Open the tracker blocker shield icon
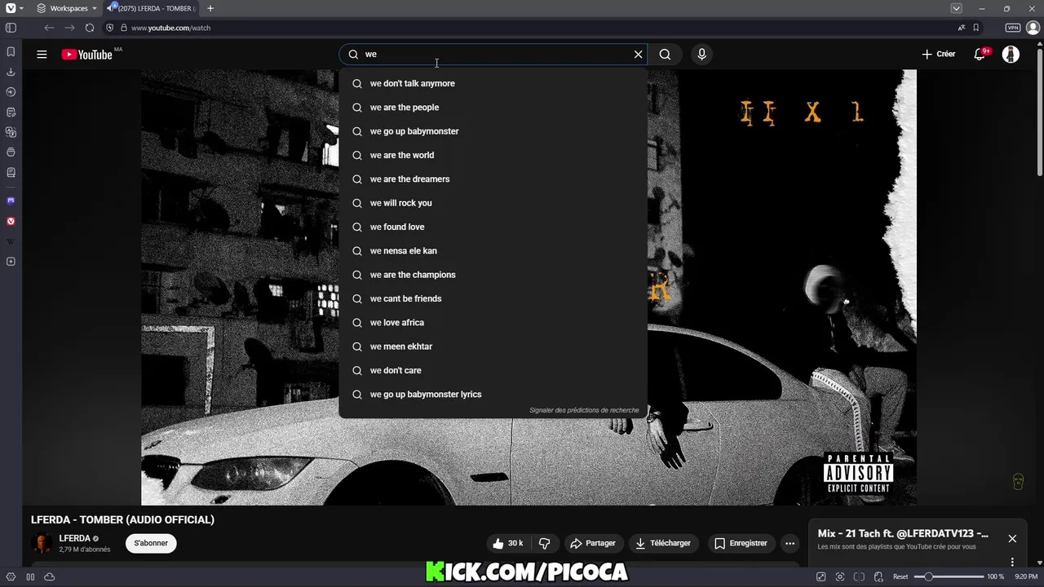Screen dimensions: 1044x587 (110, 28)
